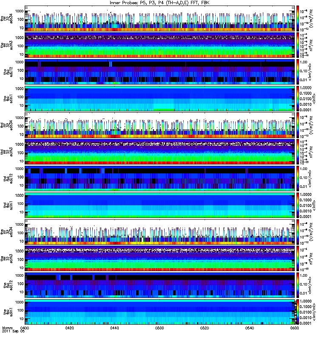Click the '<|nT|>' unit label of tha fbk scm1
The image size is (319, 340).
click(313, 99)
